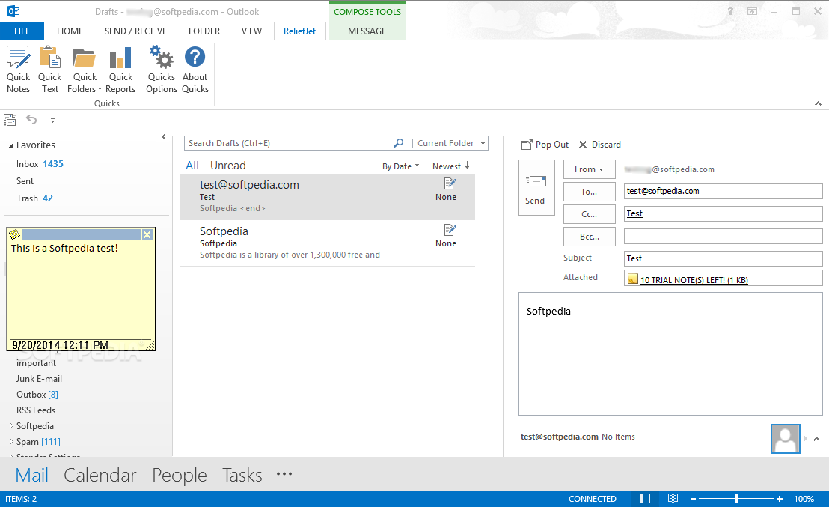Click the To... button

click(589, 192)
